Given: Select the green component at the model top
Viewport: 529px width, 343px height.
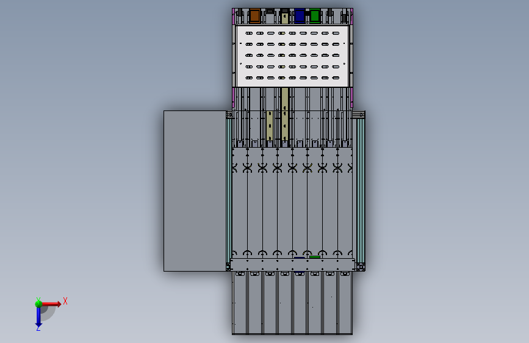Looking at the screenshot, I should coord(314,15).
